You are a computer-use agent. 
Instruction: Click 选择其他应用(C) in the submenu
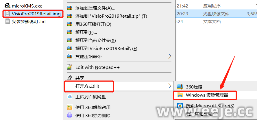[x=201, y=114]
